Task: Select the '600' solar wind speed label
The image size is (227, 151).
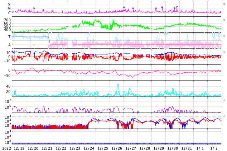Action: (x=8, y=23)
